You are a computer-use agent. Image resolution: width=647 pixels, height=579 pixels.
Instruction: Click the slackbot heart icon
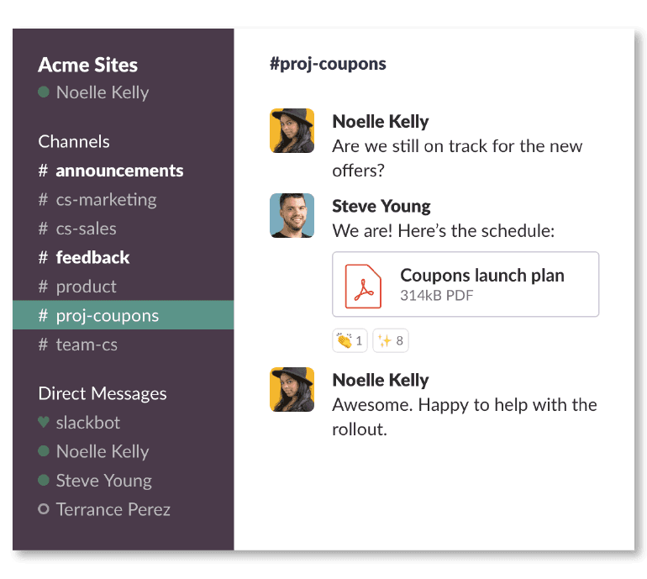point(44,423)
